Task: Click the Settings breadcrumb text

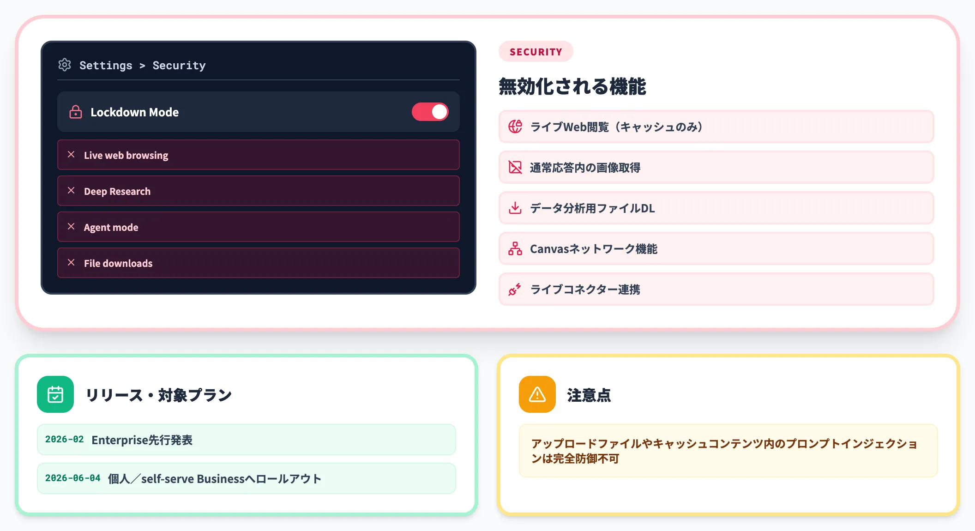Action: pos(106,65)
